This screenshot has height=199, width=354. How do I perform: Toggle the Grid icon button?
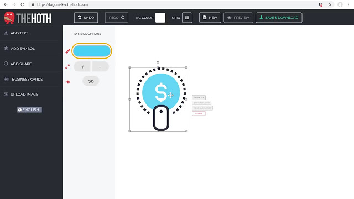(187, 18)
